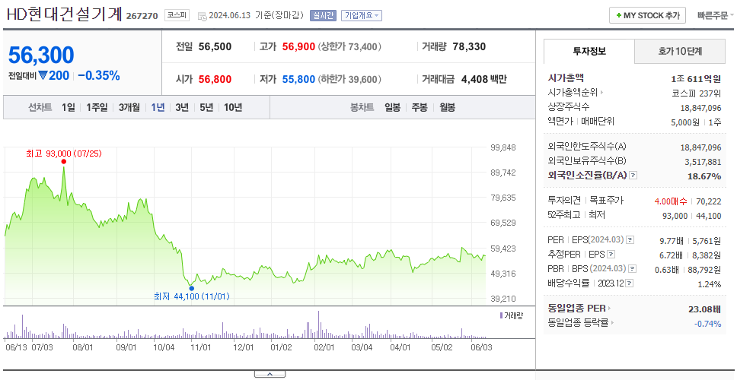Click the 거래량 legend in volume chart
Screen dimensions: 737x380
[x=512, y=315]
